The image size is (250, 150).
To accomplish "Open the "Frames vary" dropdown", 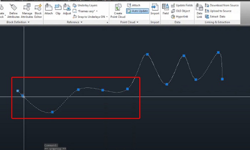I will [x=87, y=11].
